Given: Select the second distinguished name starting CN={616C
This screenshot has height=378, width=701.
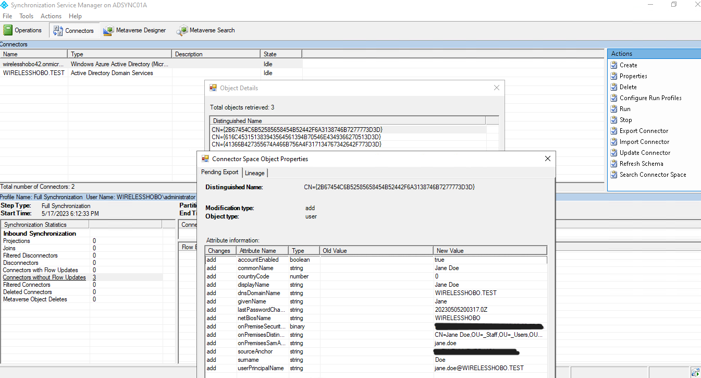Looking at the screenshot, I should (x=296, y=137).
